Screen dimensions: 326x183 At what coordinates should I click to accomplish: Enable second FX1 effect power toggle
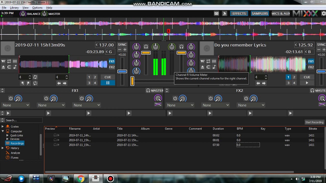pos(46,98)
